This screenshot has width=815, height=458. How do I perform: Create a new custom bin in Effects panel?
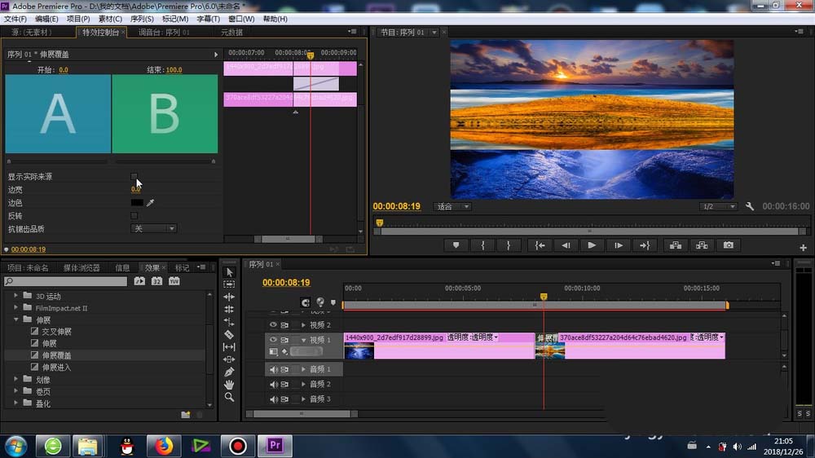coord(186,415)
